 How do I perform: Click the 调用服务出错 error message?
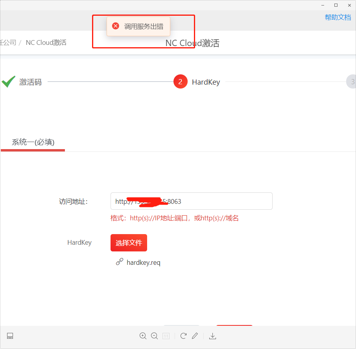(x=144, y=26)
